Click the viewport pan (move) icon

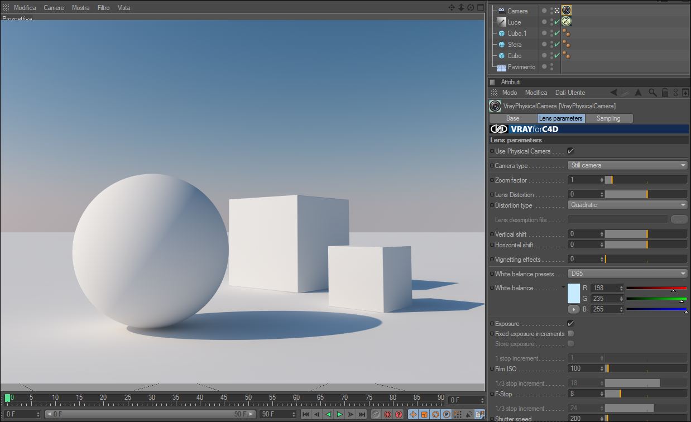pos(452,8)
